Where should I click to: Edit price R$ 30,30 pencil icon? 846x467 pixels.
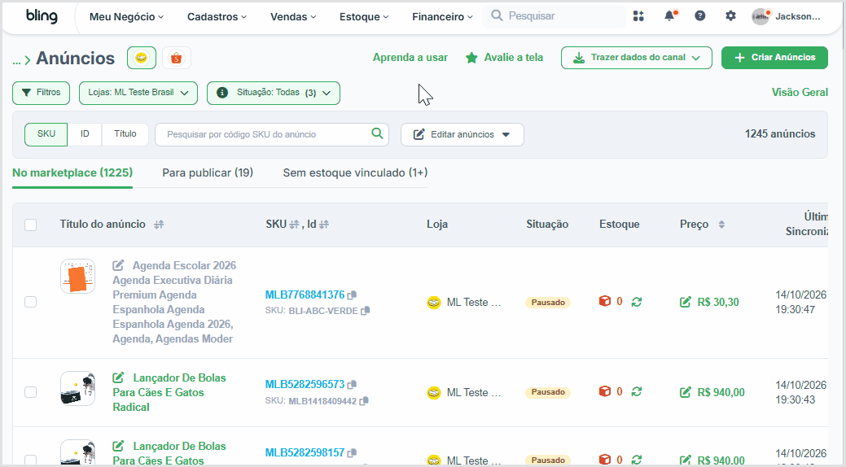(686, 302)
